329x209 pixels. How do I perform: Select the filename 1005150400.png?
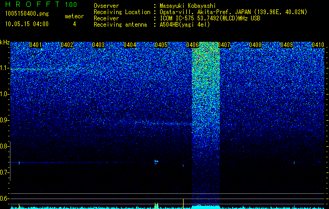pyautogui.click(x=27, y=14)
